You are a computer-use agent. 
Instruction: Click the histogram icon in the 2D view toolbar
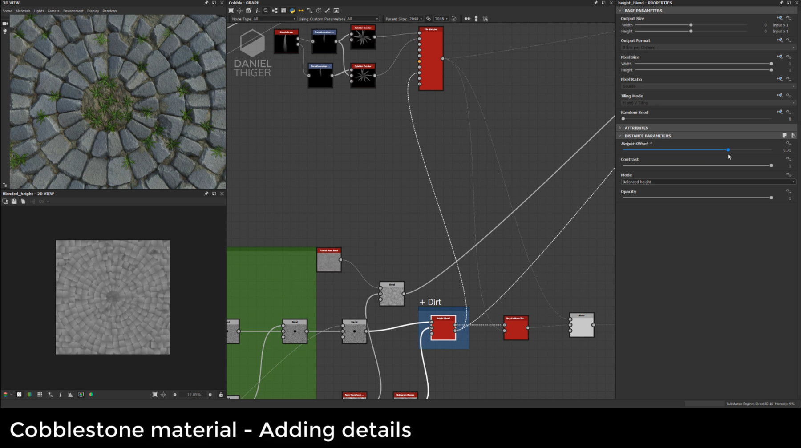(x=70, y=394)
